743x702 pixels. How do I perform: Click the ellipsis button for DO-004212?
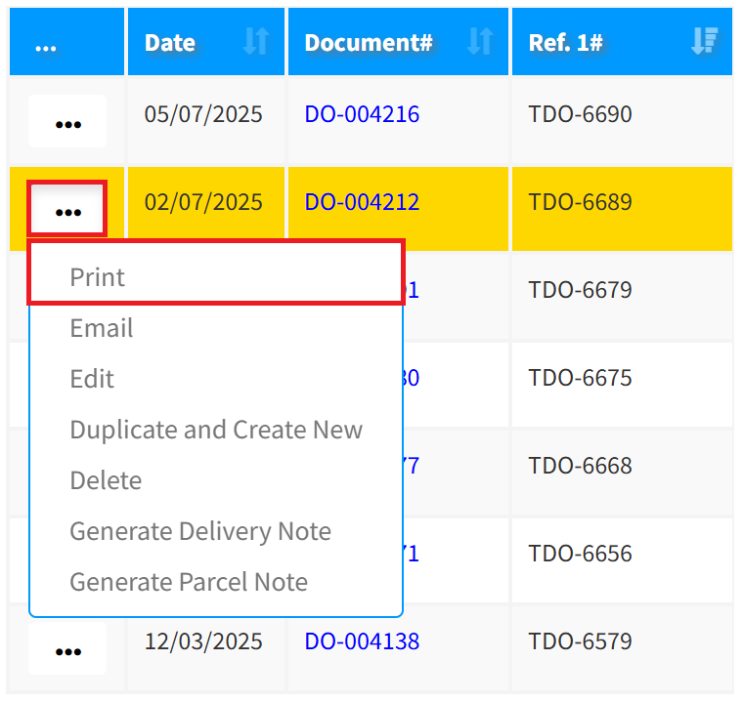click(67, 209)
